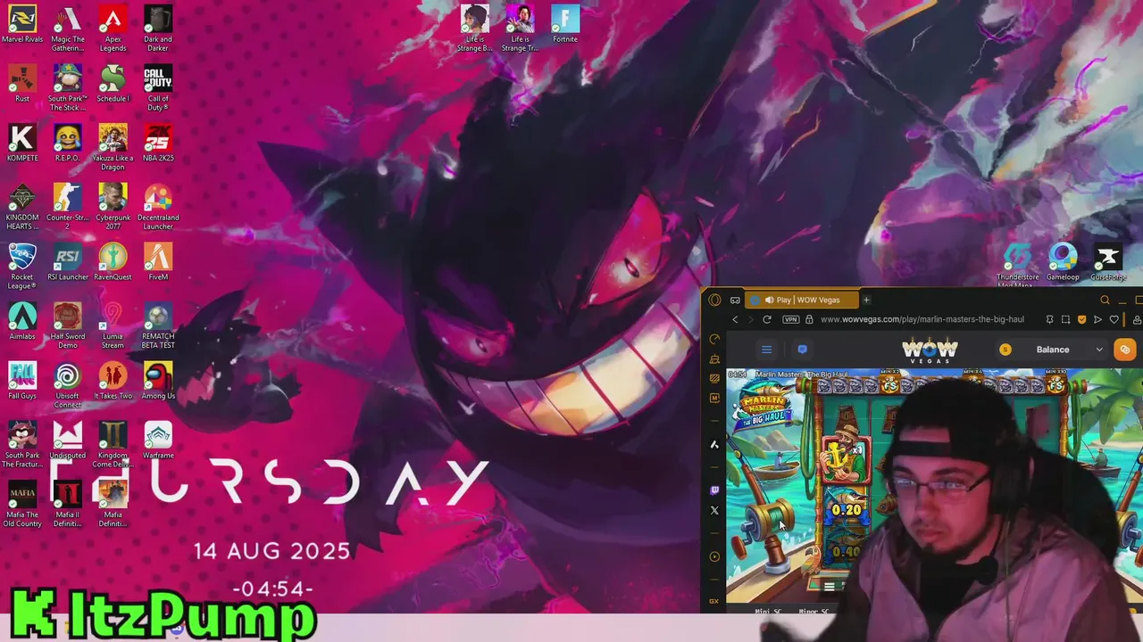Open the Apex Legends desktop icon
1143x642 pixels.
(113, 29)
